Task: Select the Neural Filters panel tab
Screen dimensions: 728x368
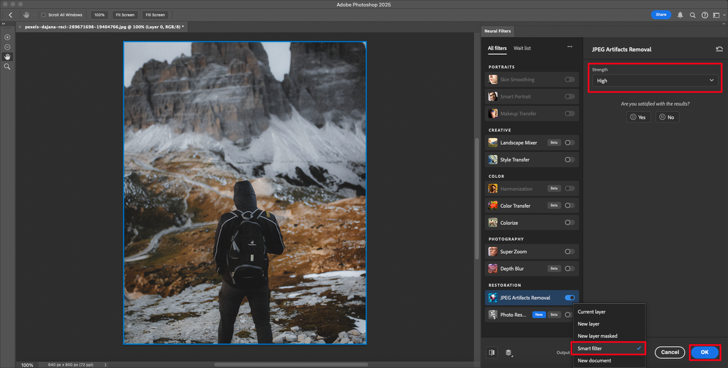Action: click(498, 31)
